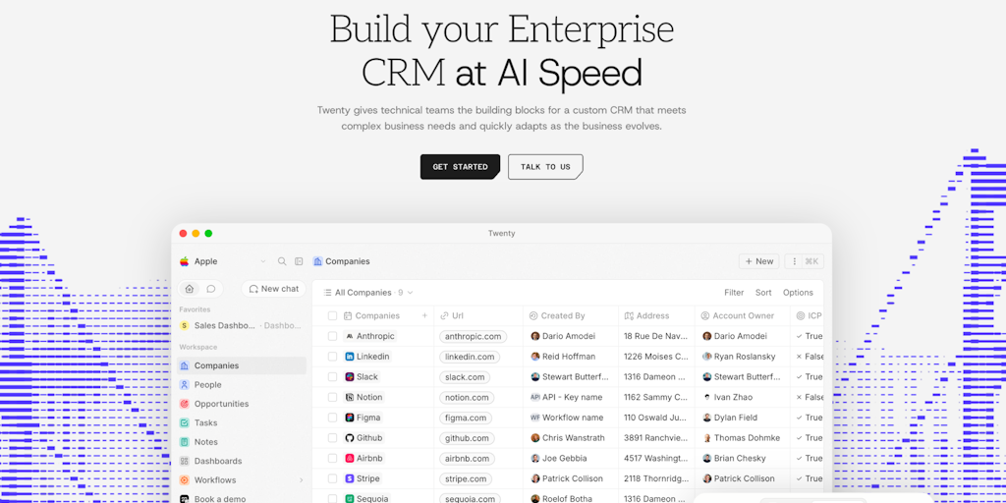1006x503 pixels.
Task: Check the Stripe row checkbox
Action: click(332, 478)
